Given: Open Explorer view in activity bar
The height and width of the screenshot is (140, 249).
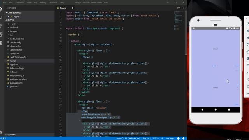Looking at the screenshot, I should 1,9.
